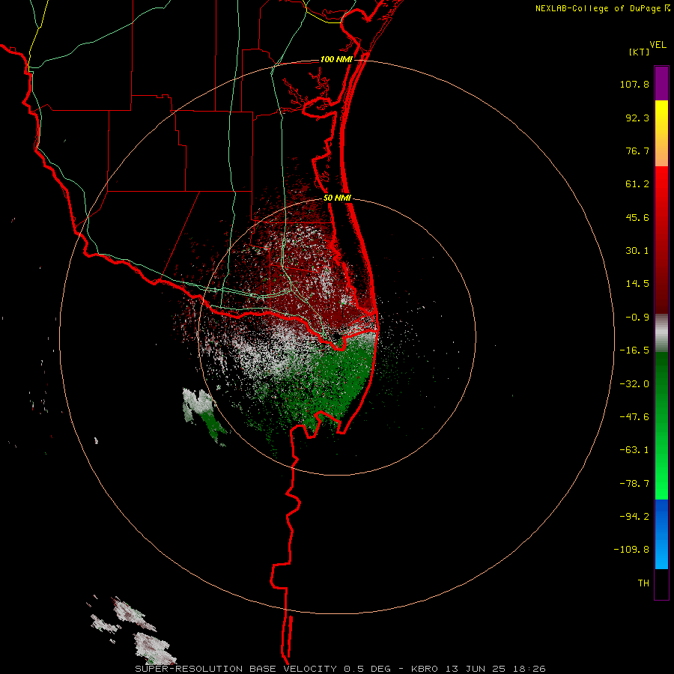674x674 pixels.
Task: Click the 100 NMI range ring label
Action: 336,59
